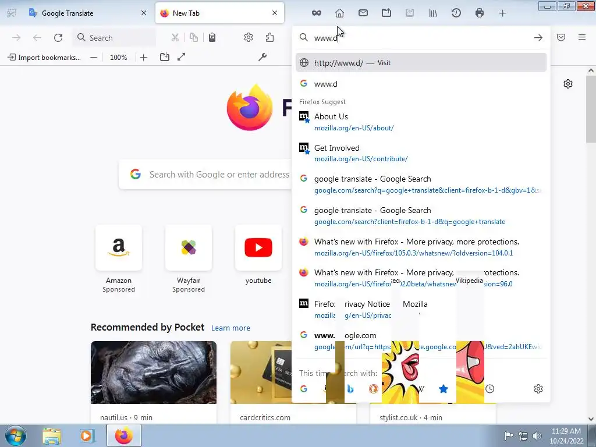Screen dimensions: 596x447
Task: Click the Copy icon in toolbar
Action: click(194, 37)
